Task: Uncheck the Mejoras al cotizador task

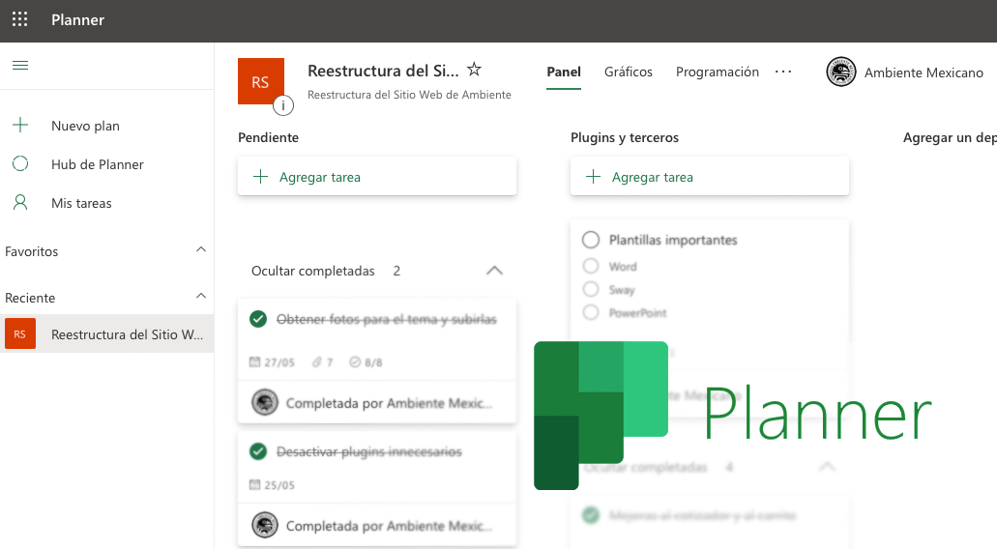Action: point(591,515)
